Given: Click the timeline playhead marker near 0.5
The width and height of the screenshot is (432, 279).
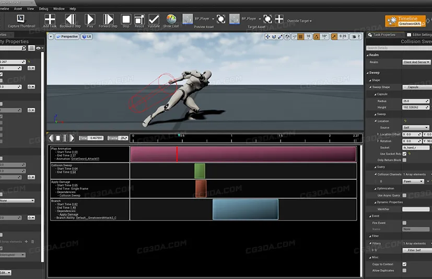Looking at the screenshot, I should [179, 135].
